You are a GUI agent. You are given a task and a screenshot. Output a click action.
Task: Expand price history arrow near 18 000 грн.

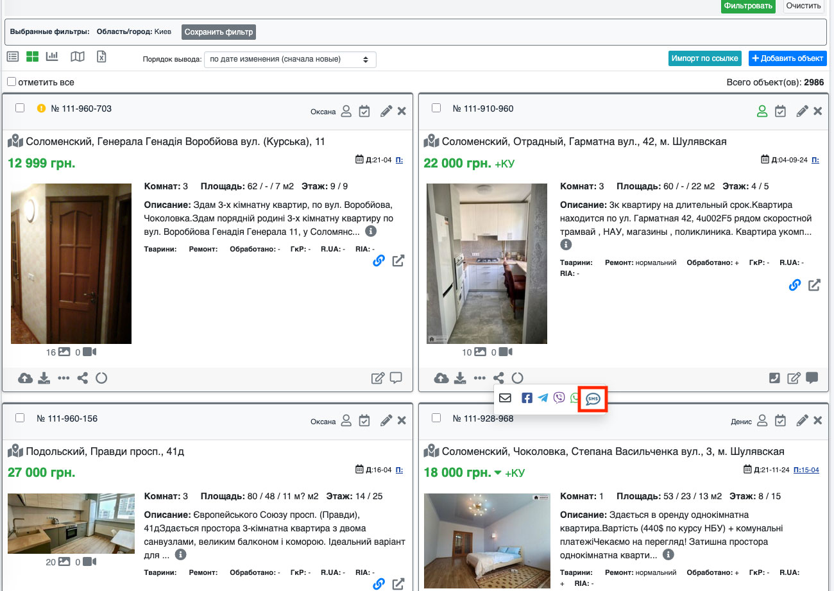(x=498, y=474)
